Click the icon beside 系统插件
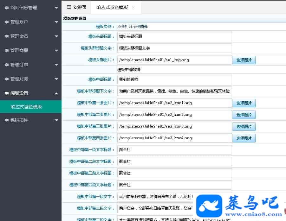Screen dimensions: 286x221 point(7,120)
